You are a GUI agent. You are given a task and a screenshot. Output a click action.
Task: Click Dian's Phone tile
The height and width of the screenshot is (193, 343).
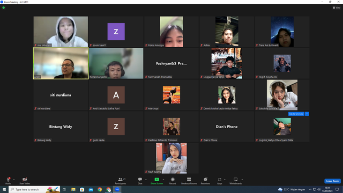pos(227,127)
